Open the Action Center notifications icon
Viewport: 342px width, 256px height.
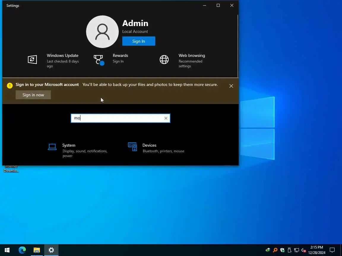pyautogui.click(x=332, y=250)
